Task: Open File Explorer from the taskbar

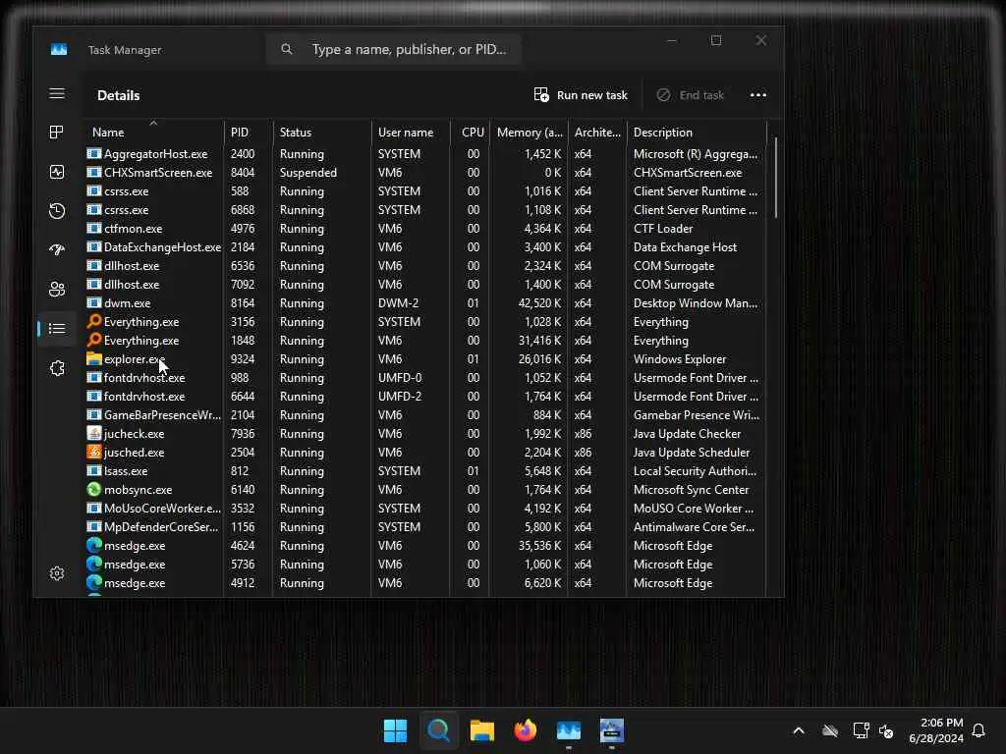Action: tap(481, 730)
